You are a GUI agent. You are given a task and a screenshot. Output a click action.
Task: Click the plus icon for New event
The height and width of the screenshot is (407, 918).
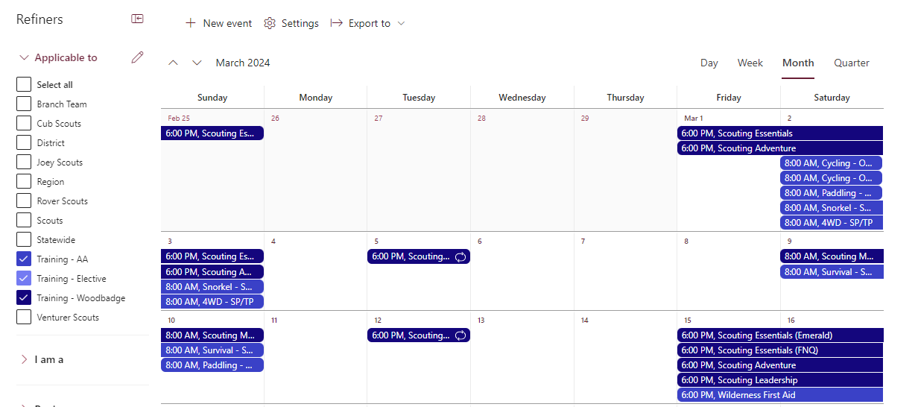191,23
